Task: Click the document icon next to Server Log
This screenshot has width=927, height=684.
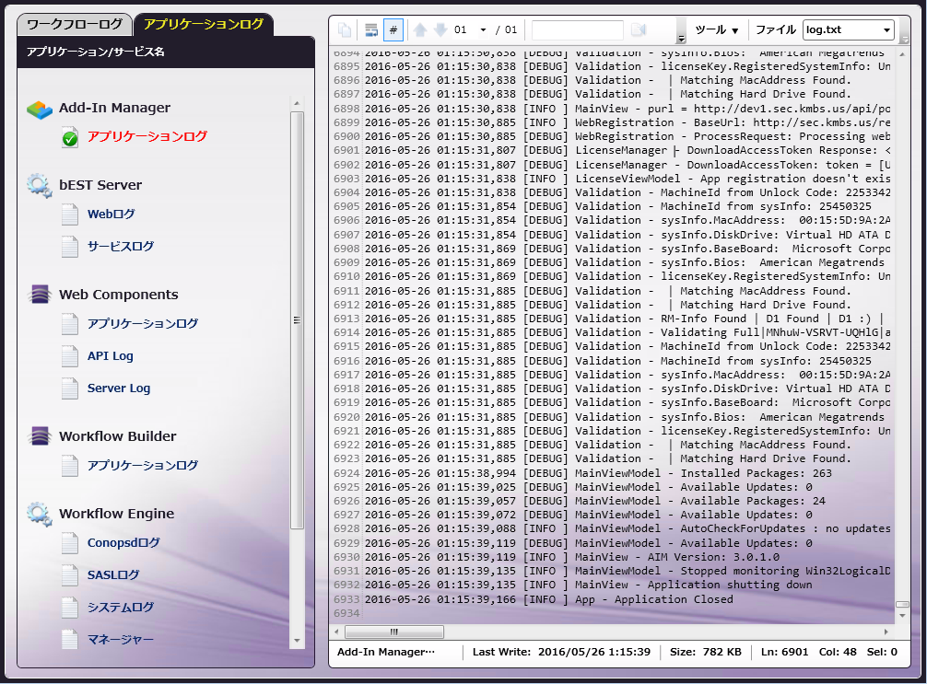Action: click(x=70, y=388)
